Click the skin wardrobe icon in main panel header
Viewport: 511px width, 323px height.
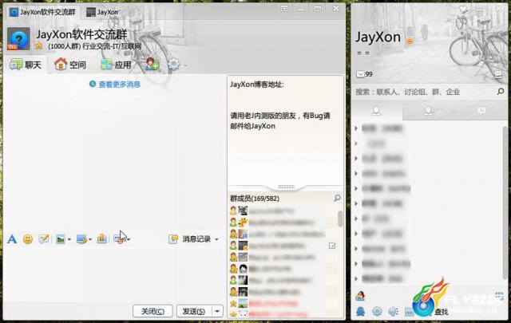463,9
